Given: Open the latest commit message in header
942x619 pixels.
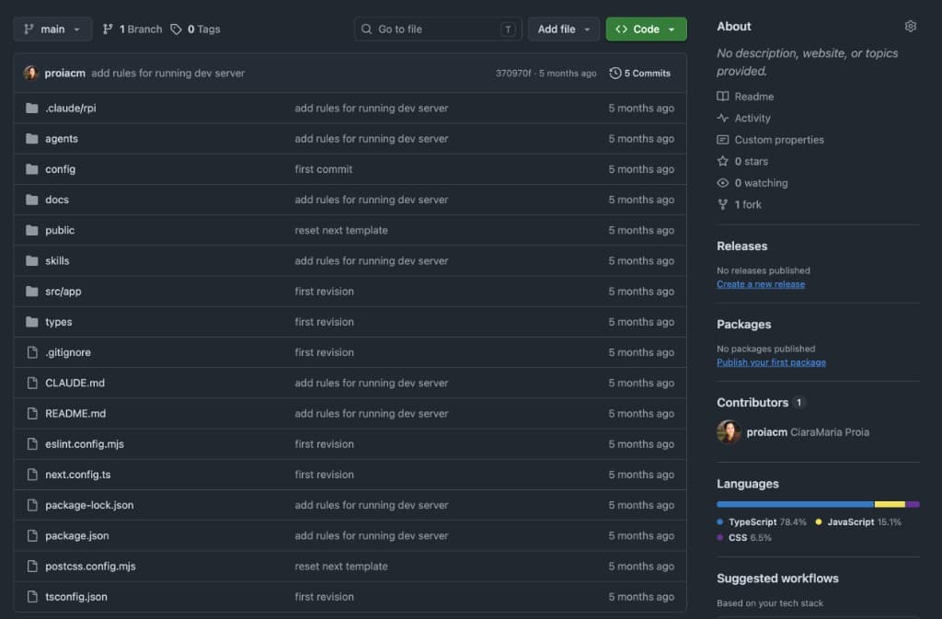Looking at the screenshot, I should coord(167,73).
